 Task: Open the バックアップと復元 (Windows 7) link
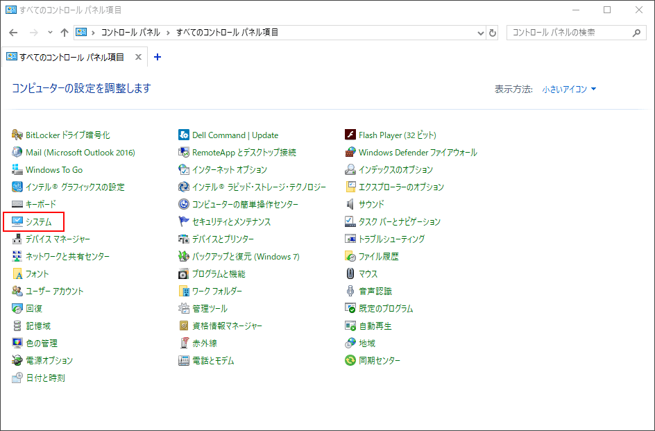246,256
